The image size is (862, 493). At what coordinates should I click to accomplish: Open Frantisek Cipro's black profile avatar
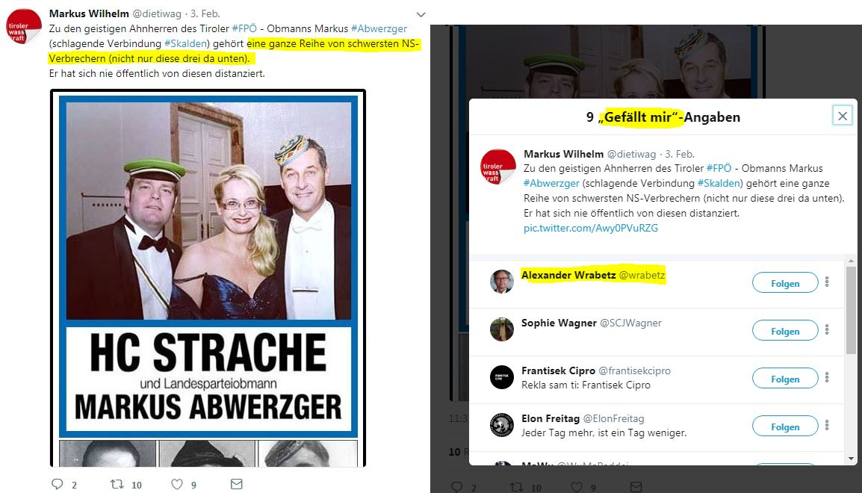point(501,377)
